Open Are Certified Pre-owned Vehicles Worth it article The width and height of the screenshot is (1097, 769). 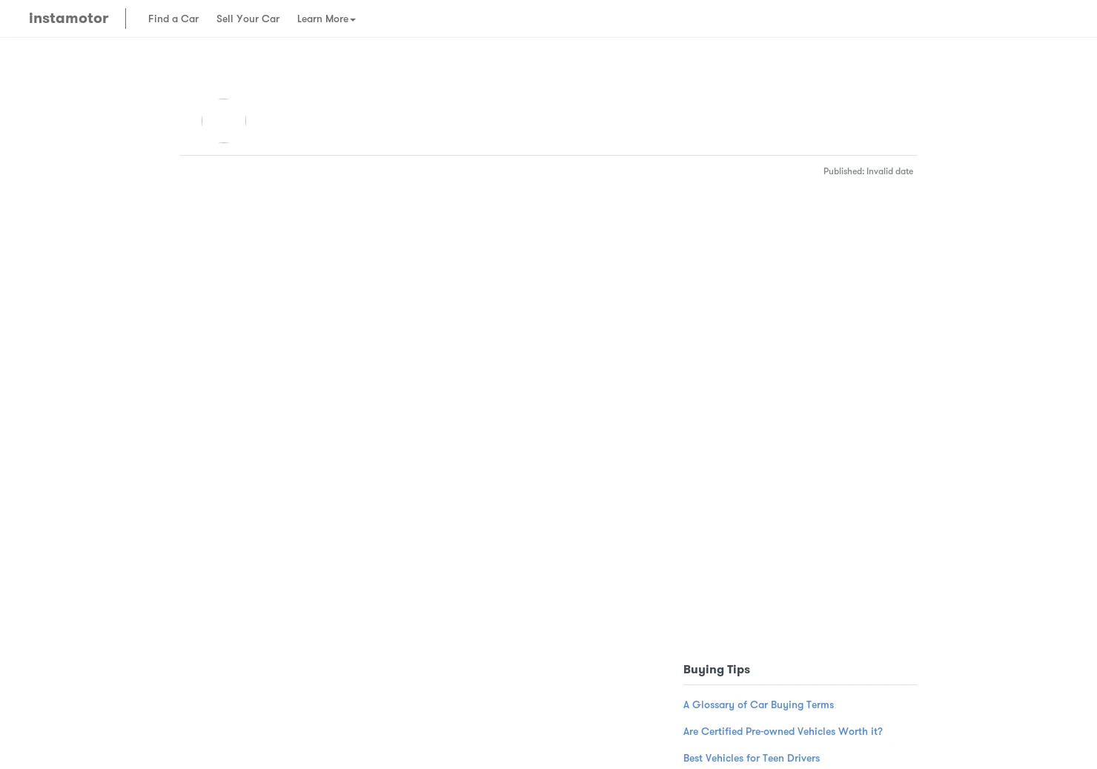[783, 731]
